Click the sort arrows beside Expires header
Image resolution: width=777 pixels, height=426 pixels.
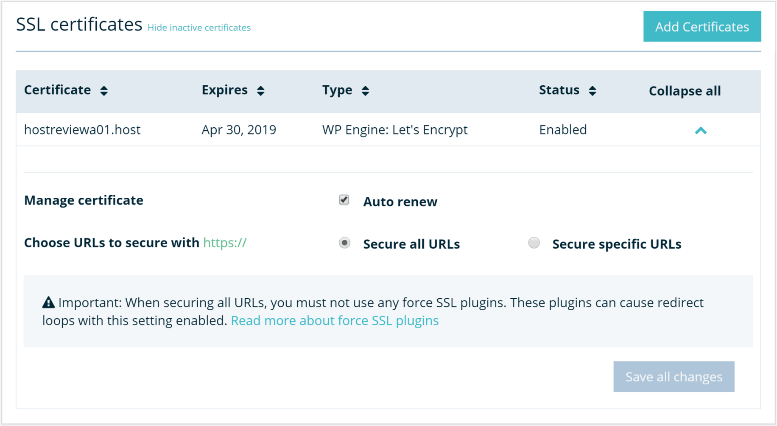[x=261, y=90]
